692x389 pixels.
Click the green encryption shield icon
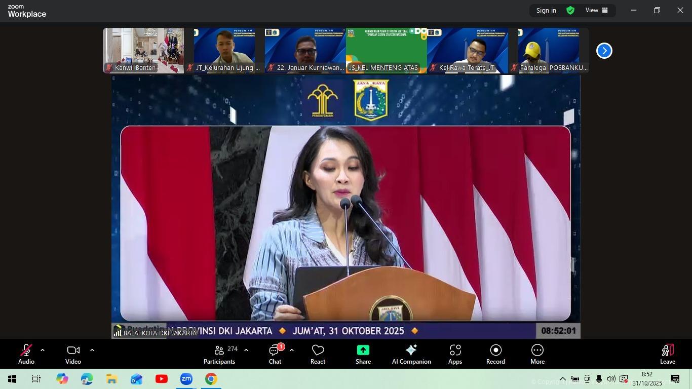570,10
